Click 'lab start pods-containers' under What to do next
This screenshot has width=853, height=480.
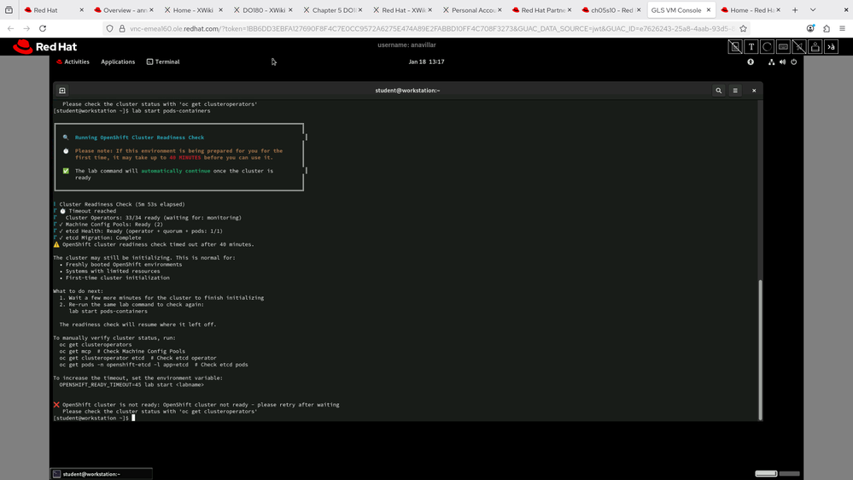click(x=108, y=311)
